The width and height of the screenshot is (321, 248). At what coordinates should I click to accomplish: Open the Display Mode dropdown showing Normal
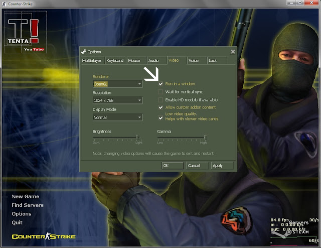[117, 117]
